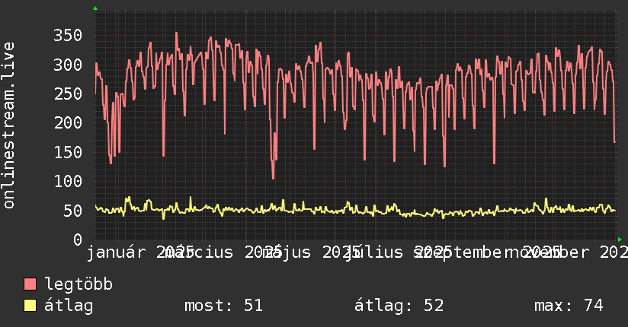Click the green arrow at x-axis end
Screen dimensions: 628x327
pos(620,240)
